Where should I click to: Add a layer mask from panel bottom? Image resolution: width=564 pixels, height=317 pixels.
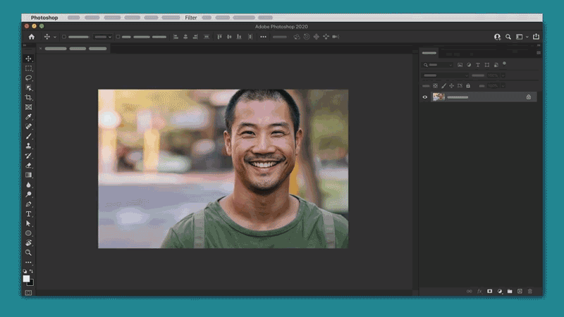489,291
